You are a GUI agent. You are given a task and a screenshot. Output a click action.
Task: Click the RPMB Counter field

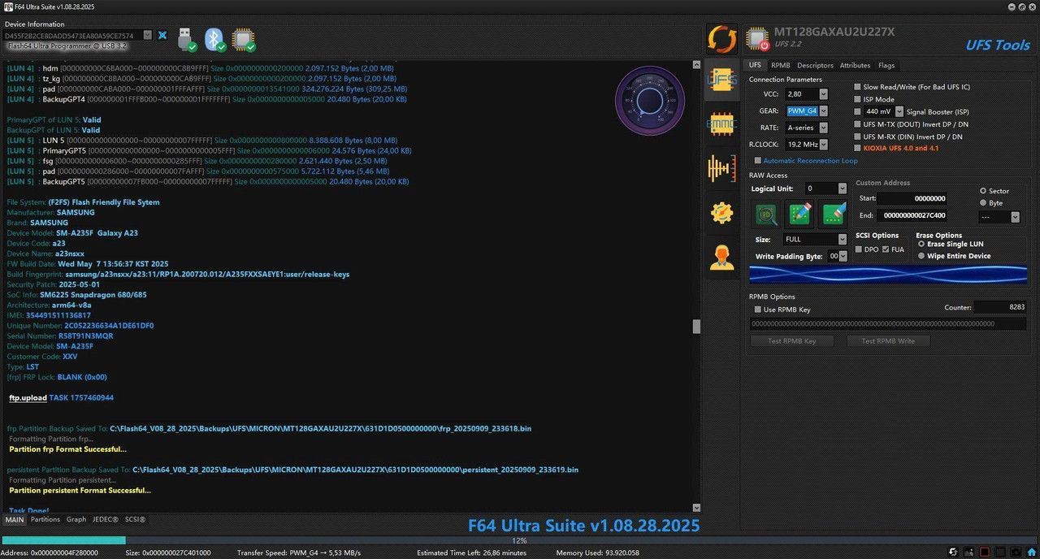click(x=1000, y=307)
